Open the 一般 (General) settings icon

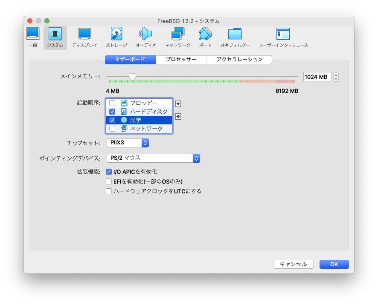click(33, 37)
